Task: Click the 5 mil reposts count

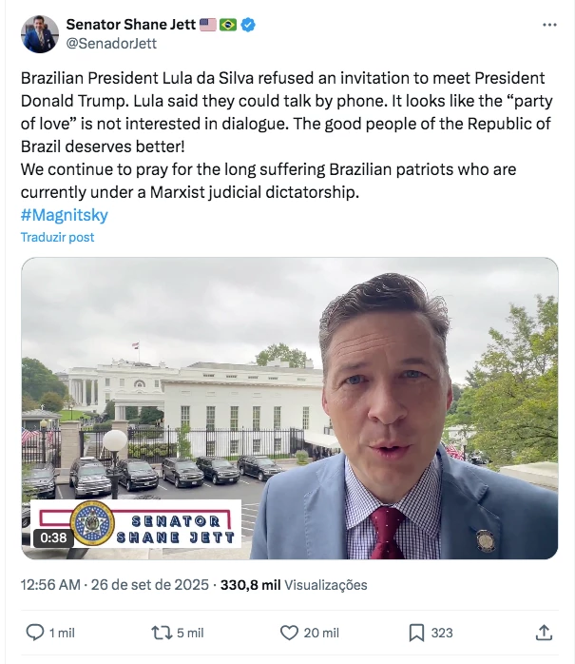Action: [189, 633]
